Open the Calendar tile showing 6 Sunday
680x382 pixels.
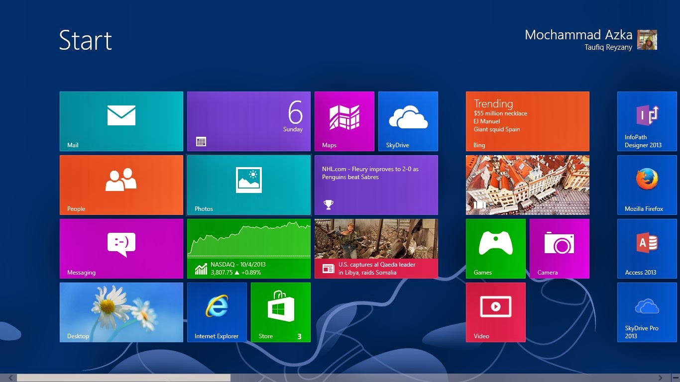(249, 121)
